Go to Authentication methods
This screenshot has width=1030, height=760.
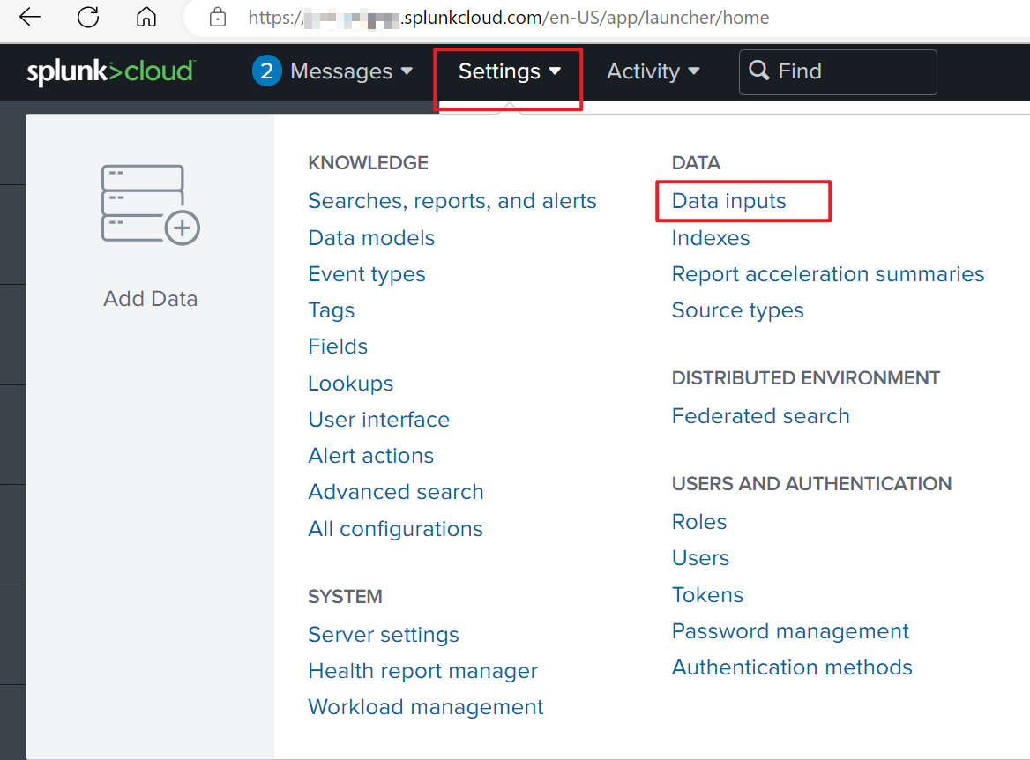point(792,667)
